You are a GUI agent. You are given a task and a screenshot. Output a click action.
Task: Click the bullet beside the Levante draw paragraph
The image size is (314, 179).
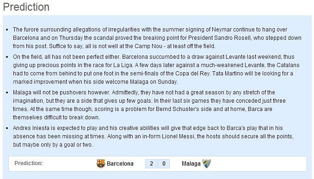tap(7, 57)
